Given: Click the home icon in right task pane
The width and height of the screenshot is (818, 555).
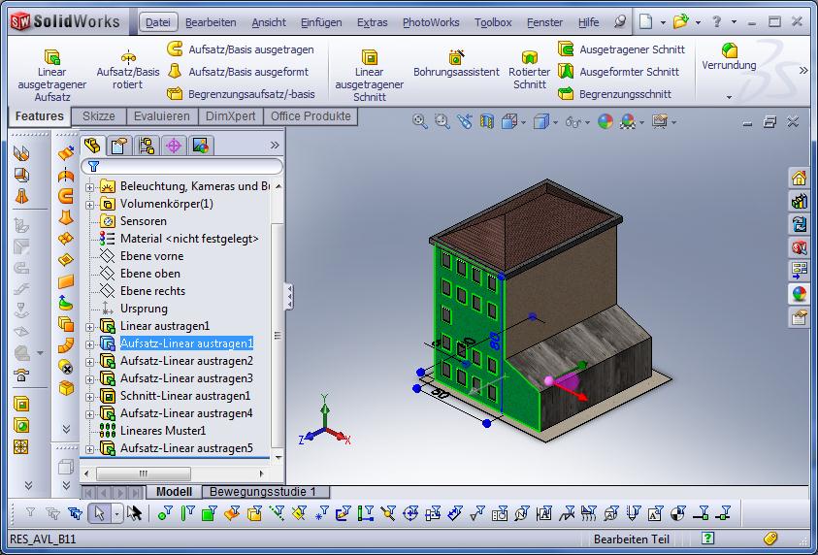Looking at the screenshot, I should point(799,178).
